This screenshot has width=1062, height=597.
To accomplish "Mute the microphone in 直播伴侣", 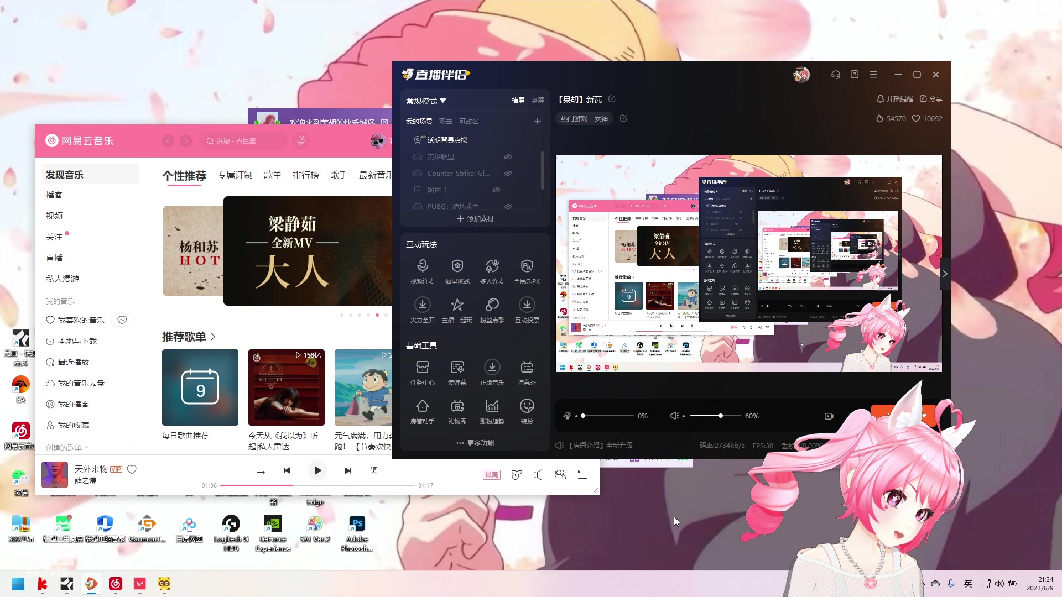I will pos(567,416).
